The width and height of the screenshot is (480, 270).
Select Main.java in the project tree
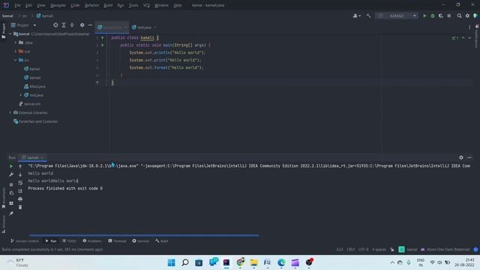tap(35, 87)
